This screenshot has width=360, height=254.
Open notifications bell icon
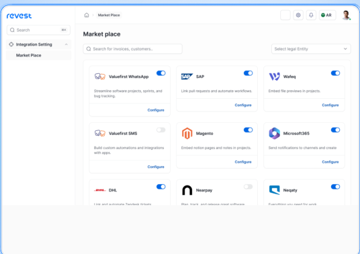click(x=311, y=15)
